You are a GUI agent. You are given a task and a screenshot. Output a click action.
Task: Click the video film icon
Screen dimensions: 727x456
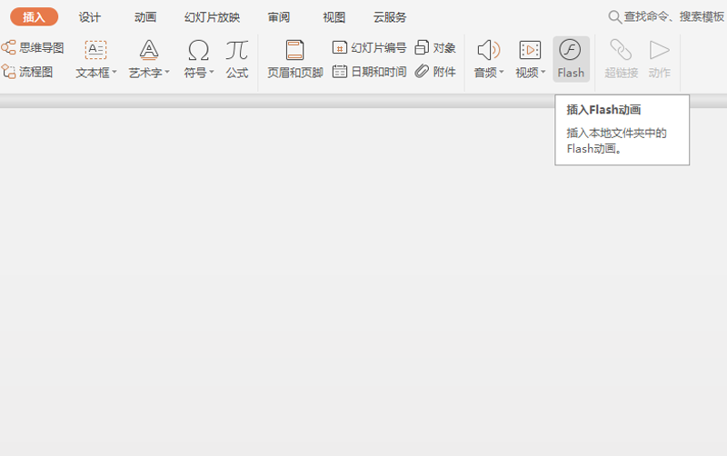click(x=530, y=50)
